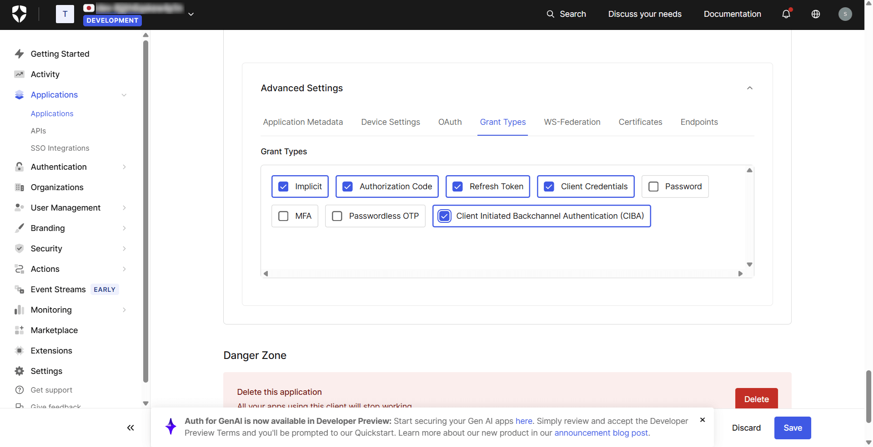This screenshot has height=447, width=873.
Task: Click the blue Save button
Action: point(792,428)
